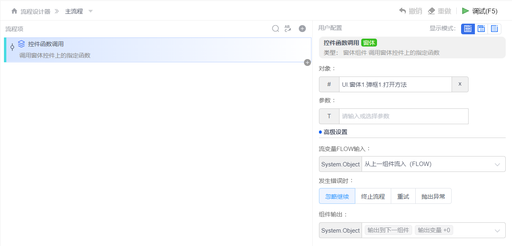Image resolution: width=512 pixels, height=246 pixels.
Task: Click the plus icon below the 控件函数调用 node
Action: [307, 62]
